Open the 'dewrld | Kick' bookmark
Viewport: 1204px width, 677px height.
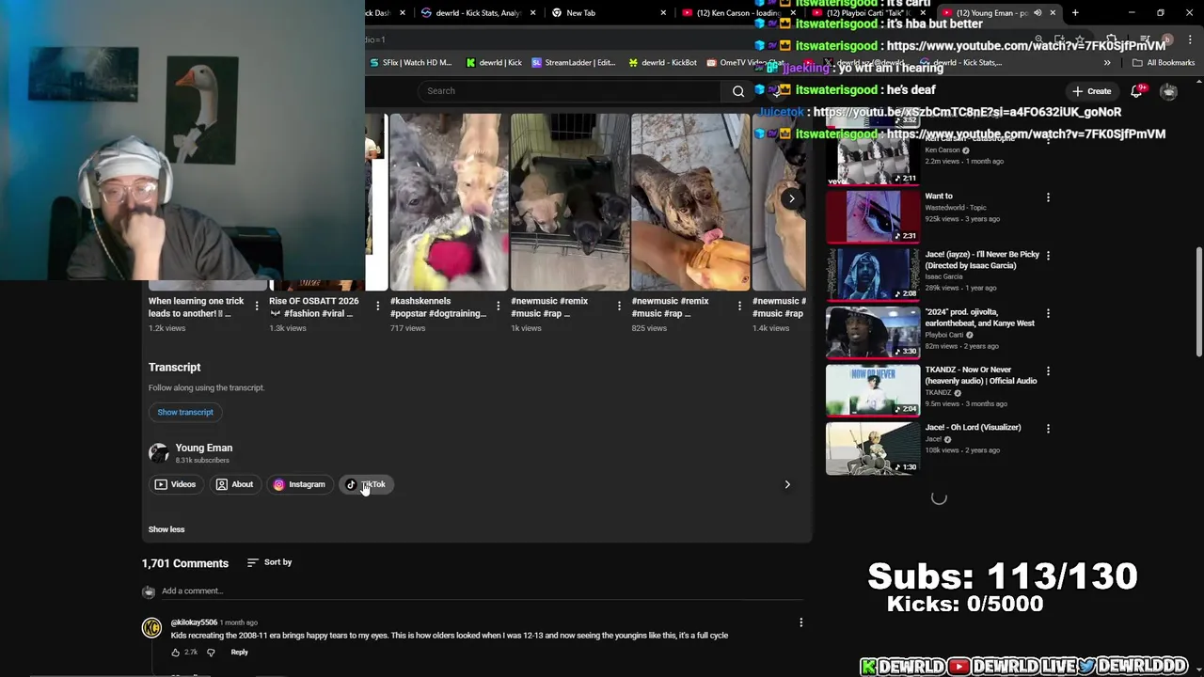[x=494, y=63]
